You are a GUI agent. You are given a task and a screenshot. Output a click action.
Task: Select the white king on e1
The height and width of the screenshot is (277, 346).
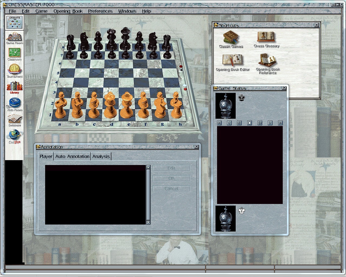(x=127, y=105)
